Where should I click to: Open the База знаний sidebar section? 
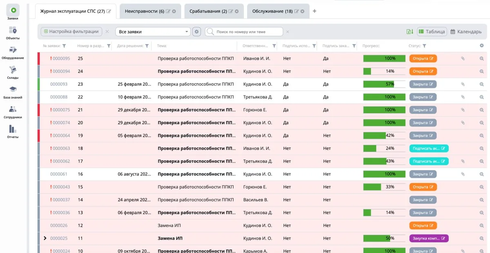(13, 92)
